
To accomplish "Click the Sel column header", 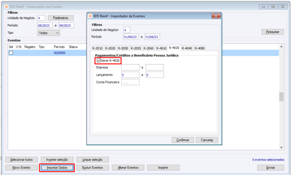I will tap(11, 47).
